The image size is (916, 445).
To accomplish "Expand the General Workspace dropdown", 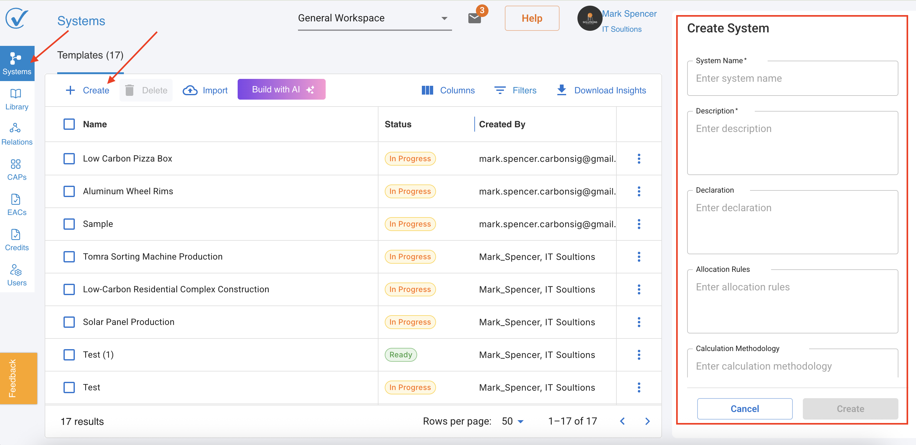I will tap(374, 18).
